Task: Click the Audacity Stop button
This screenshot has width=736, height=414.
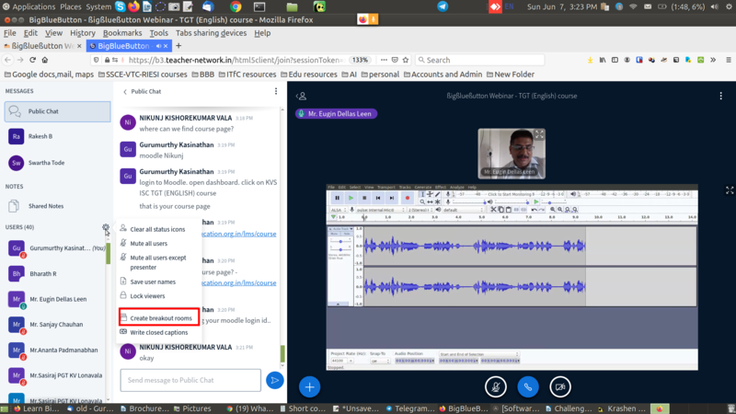Action: [364, 198]
